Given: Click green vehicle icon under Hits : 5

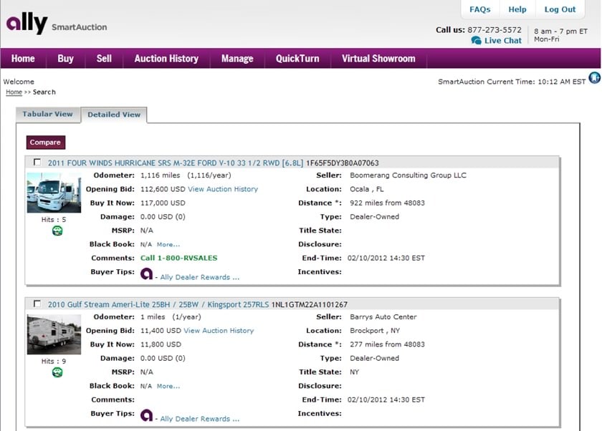Looking at the screenshot, I should coord(57,231).
